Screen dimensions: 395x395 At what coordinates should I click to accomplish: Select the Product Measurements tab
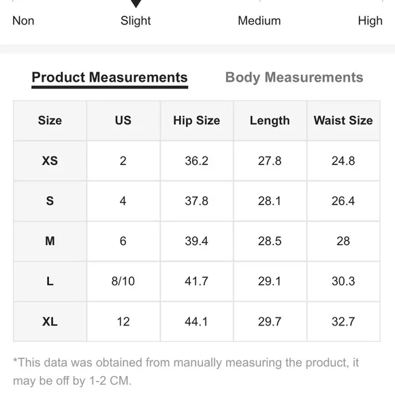pyautogui.click(x=110, y=78)
